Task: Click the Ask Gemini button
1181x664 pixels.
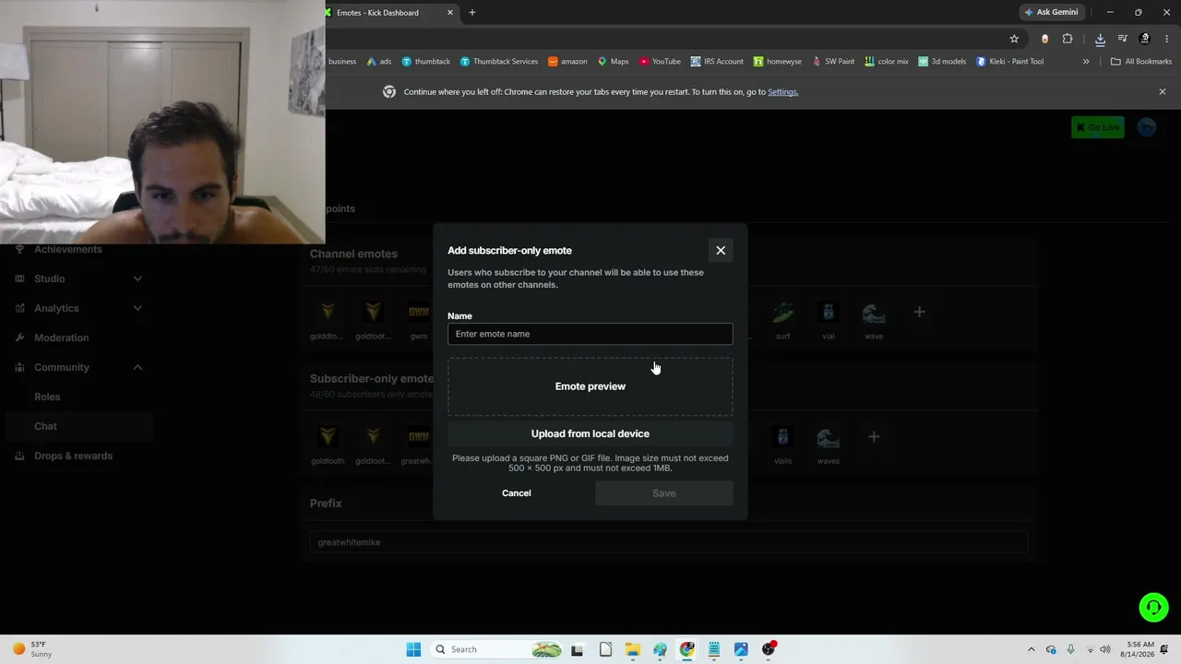Action: (x=1051, y=13)
